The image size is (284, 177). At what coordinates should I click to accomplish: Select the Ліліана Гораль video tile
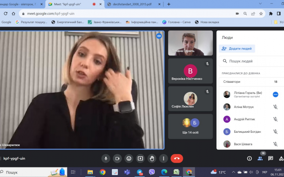pyautogui.click(x=190, y=43)
